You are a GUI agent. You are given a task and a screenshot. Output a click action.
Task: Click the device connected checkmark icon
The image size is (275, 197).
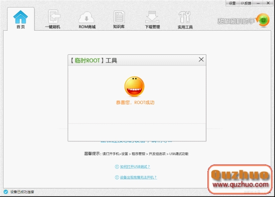6,192
